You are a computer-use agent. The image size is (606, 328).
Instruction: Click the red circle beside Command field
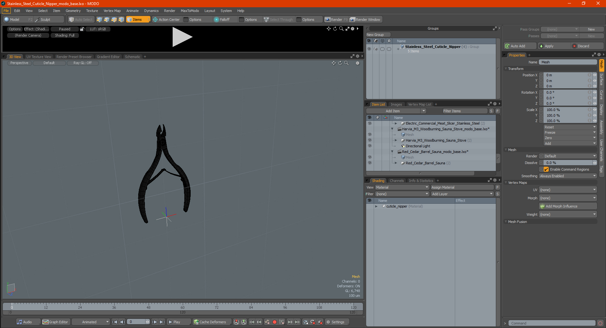600,323
